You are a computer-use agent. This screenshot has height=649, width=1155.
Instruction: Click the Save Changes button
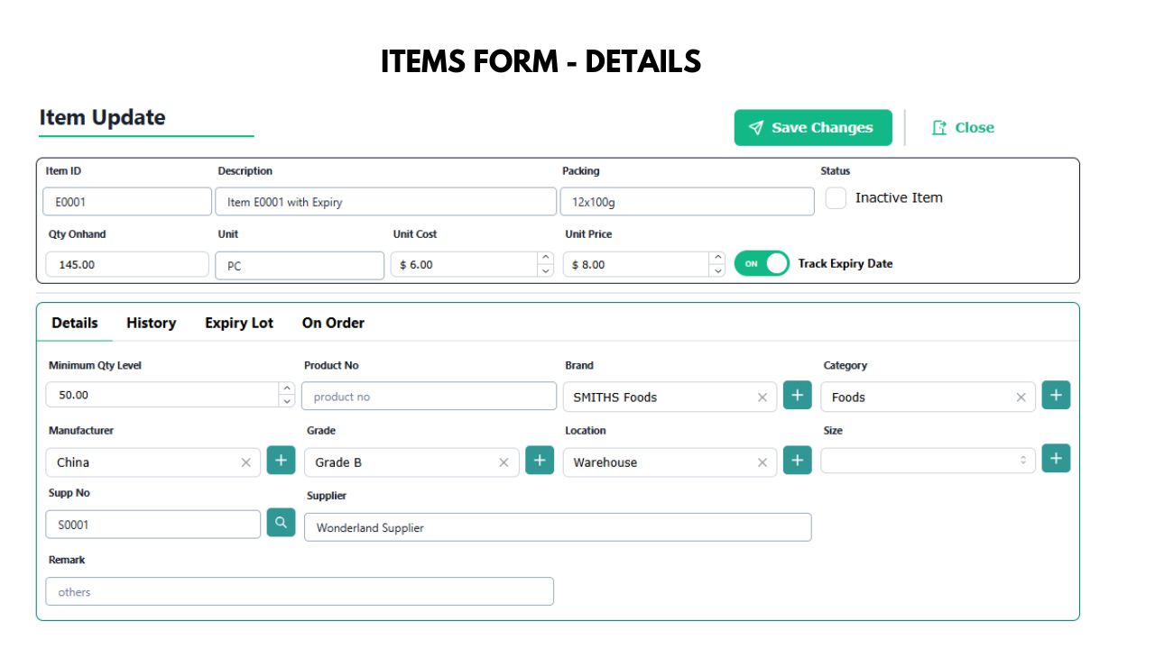coord(813,127)
